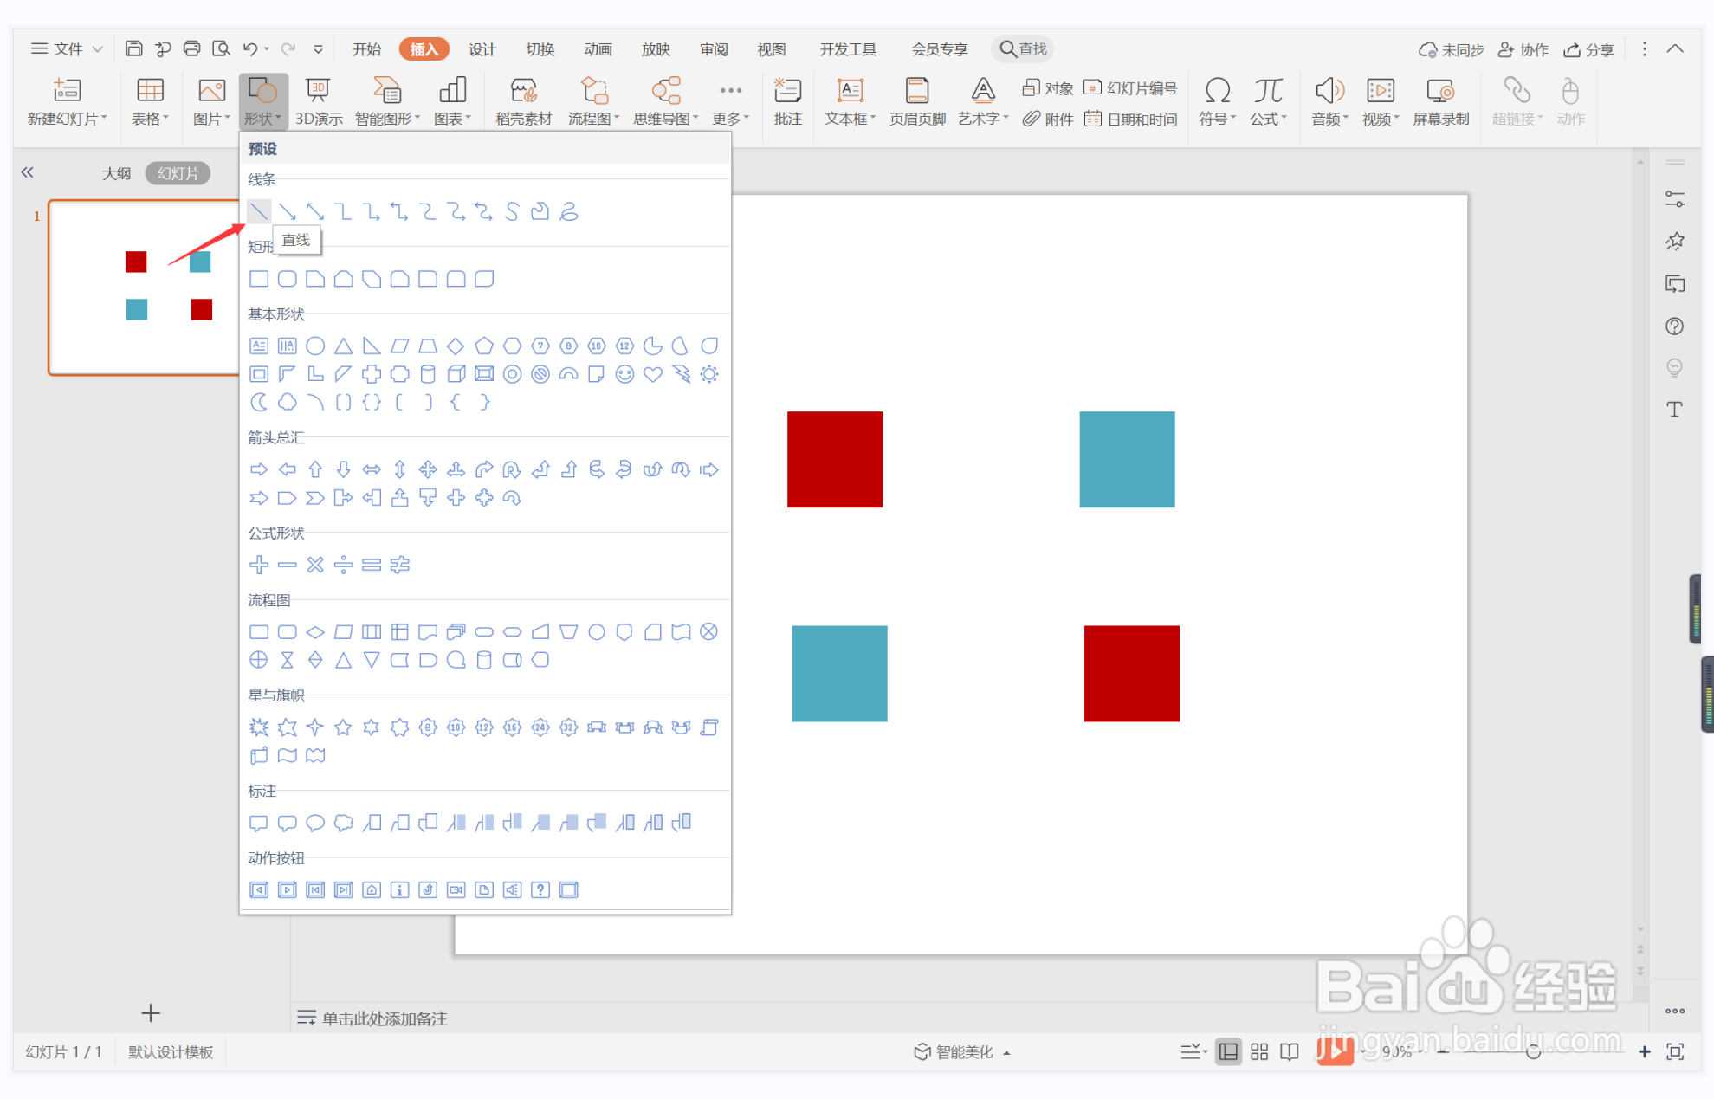Click the 未同步 sync status
The image size is (1714, 1099).
(x=1451, y=49)
